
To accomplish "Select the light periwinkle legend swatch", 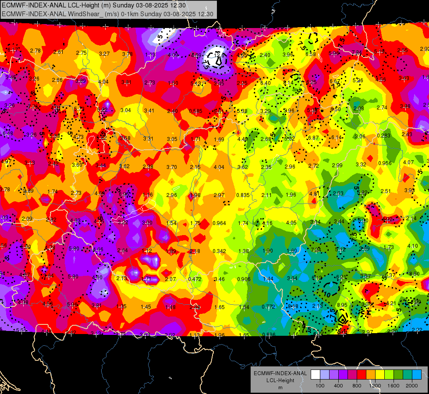I will coord(324,374).
